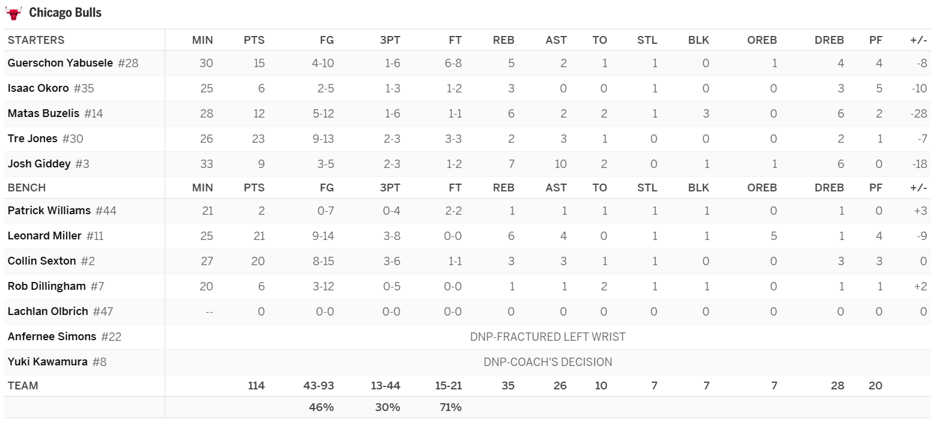Select Isaac Okoro's name link
Image resolution: width=936 pixels, height=423 pixels.
coord(38,88)
